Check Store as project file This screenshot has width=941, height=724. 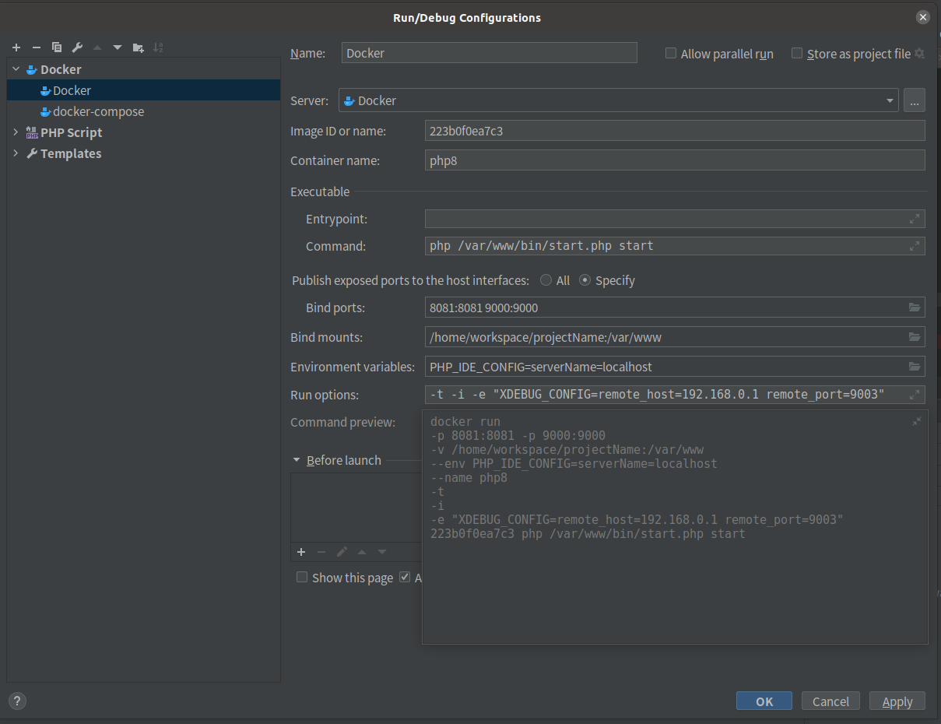pyautogui.click(x=797, y=54)
